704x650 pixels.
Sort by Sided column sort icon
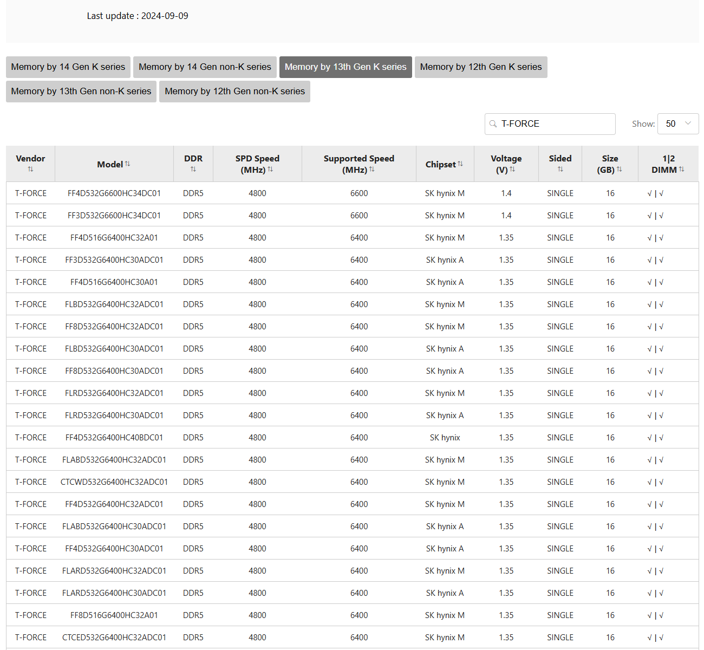[560, 170]
